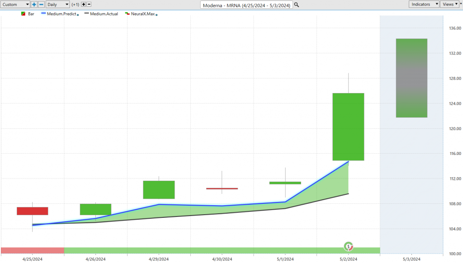This screenshot has height=263, width=463.
Task: Click the 120.00 price axis label
Action: pyautogui.click(x=455, y=128)
